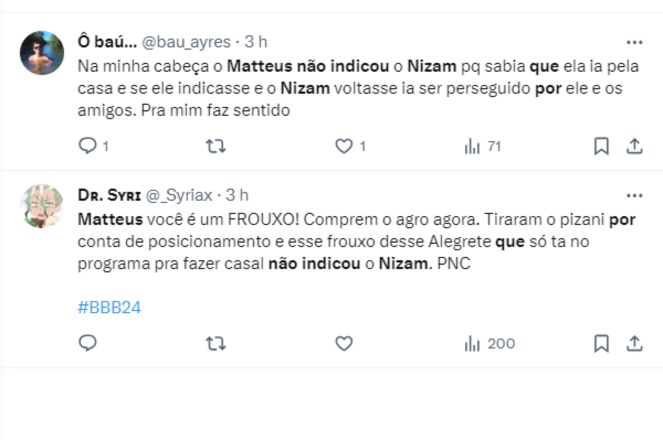Toggle like on the Dr. Syri tweet
The height and width of the screenshot is (440, 663).
click(x=345, y=343)
